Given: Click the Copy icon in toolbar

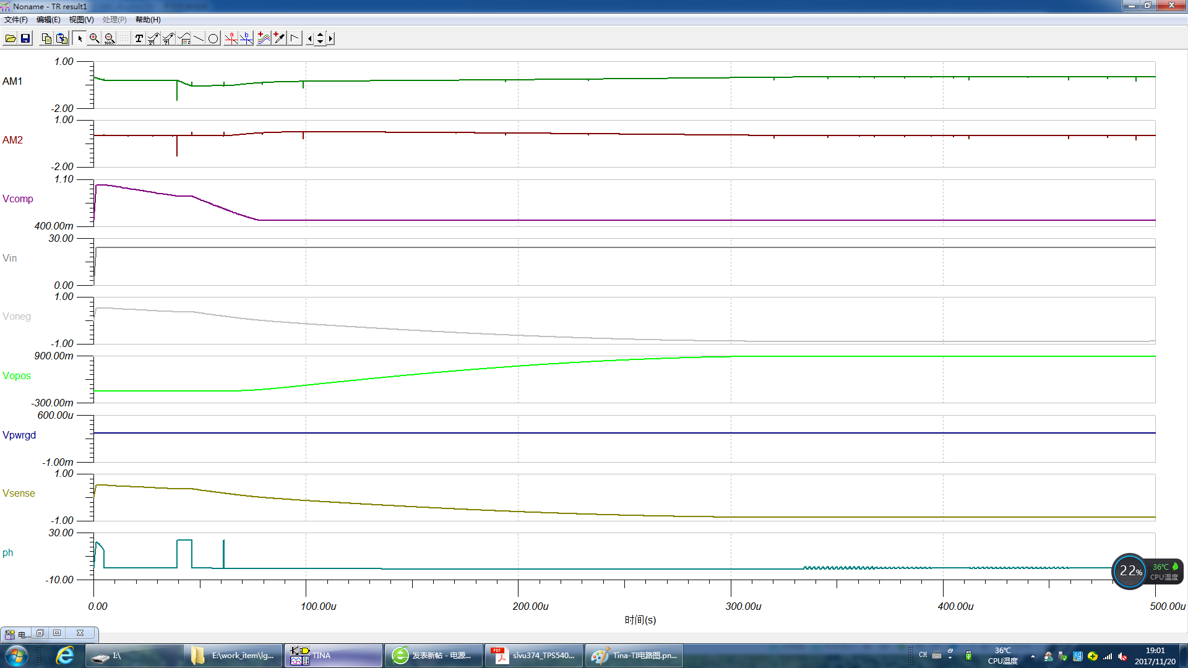Looking at the screenshot, I should pos(46,38).
